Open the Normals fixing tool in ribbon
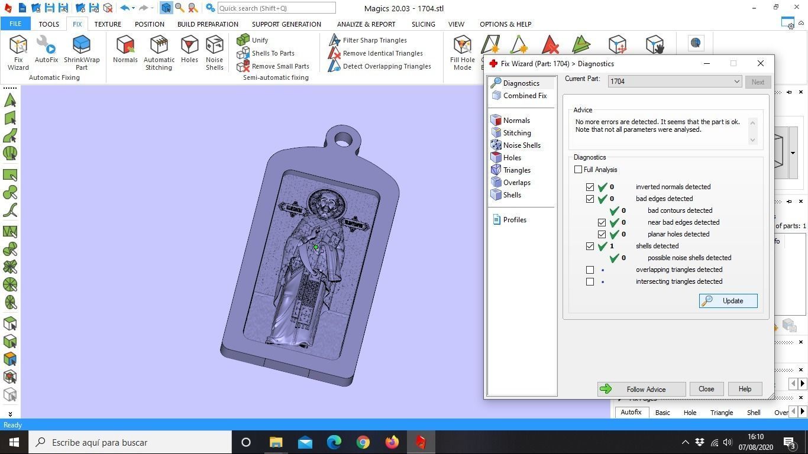 point(125,49)
